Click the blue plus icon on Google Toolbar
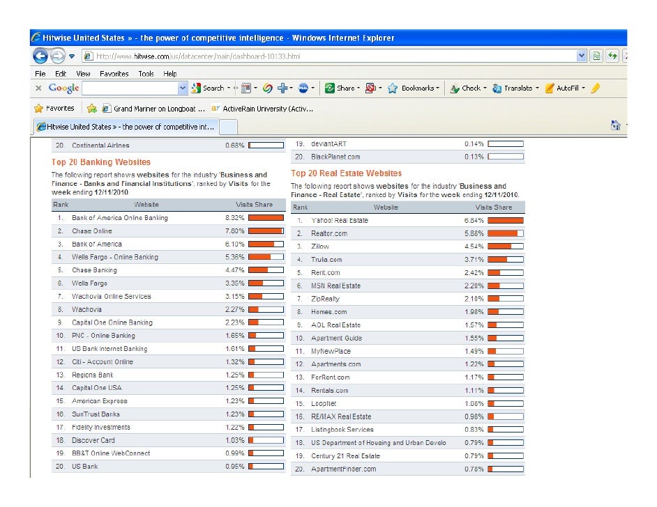This screenshot has height=507, width=657. coord(283,88)
